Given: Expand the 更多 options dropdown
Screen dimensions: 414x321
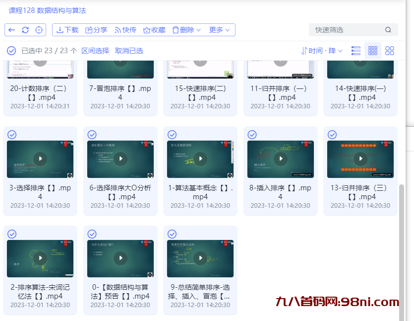Looking at the screenshot, I should point(219,30).
